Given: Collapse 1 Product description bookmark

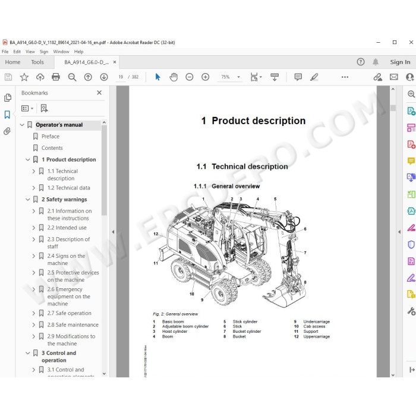Looking at the screenshot, I should pyautogui.click(x=27, y=159).
